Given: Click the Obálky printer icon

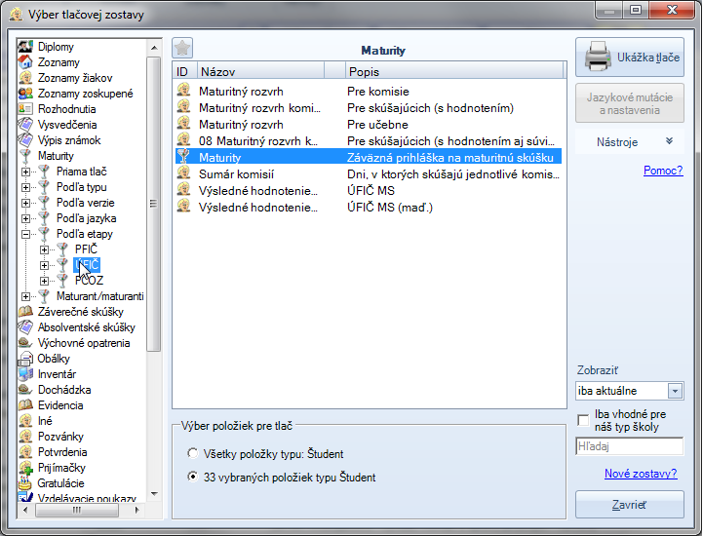Looking at the screenshot, I should [x=25, y=359].
